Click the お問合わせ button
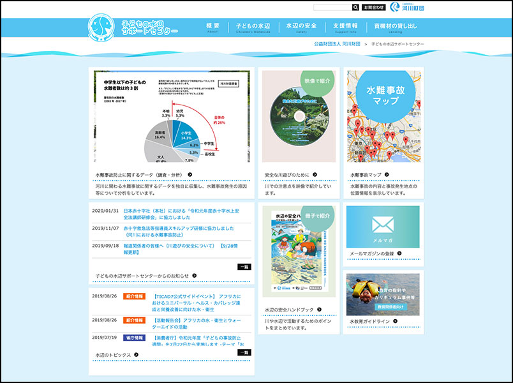This screenshot has height=383, width=513. (373, 8)
